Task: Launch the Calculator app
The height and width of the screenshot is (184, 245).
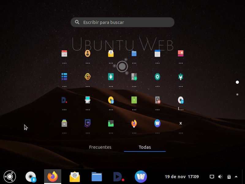Action: (x=134, y=77)
